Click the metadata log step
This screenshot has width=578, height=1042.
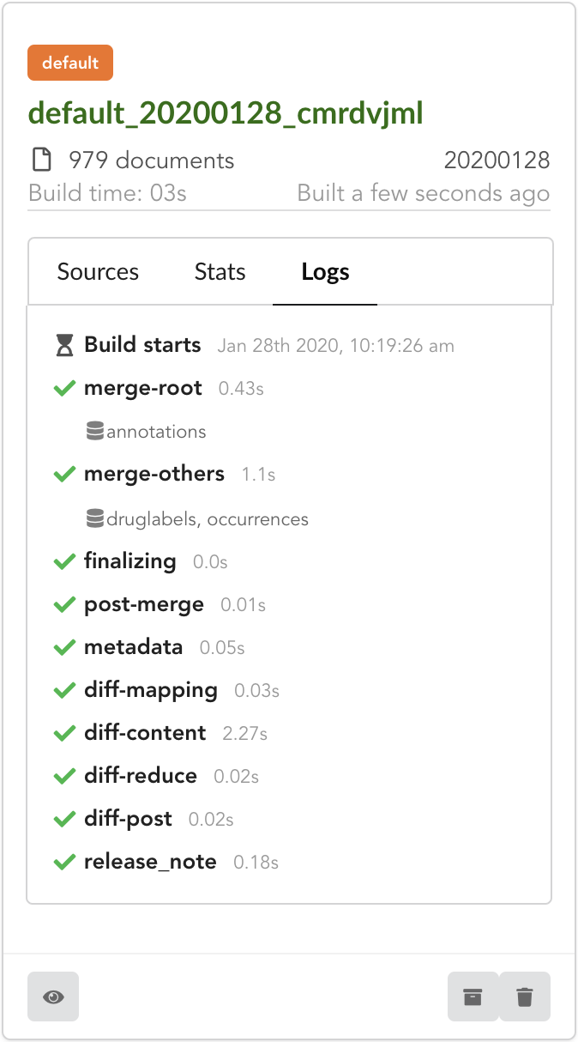(x=134, y=647)
